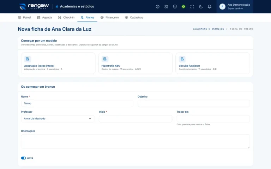The image size is (271, 169).
Task: Click the Nome field containing Treino
Action: coord(77,104)
